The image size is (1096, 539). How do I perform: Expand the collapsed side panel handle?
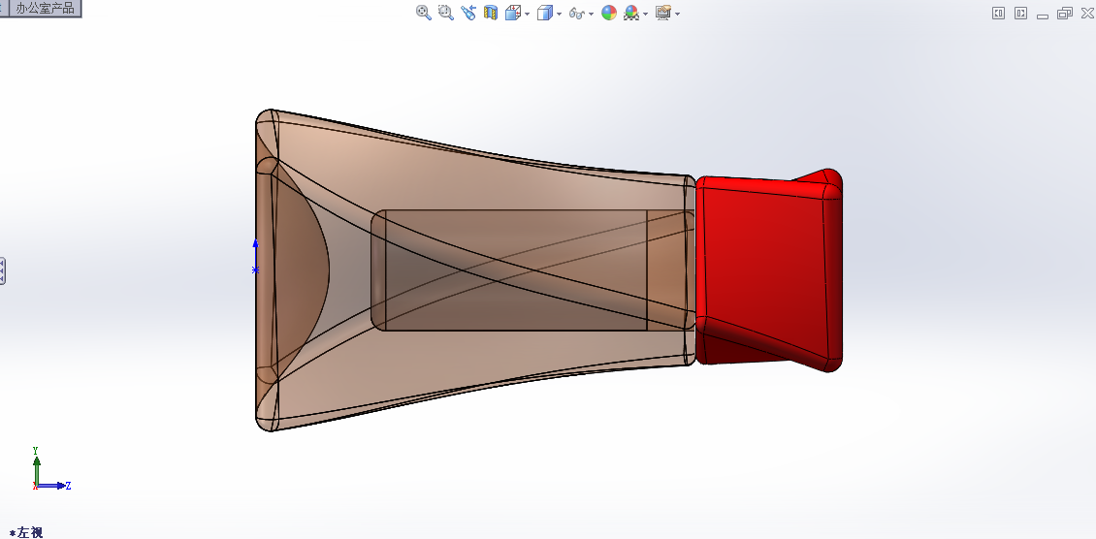point(2,270)
